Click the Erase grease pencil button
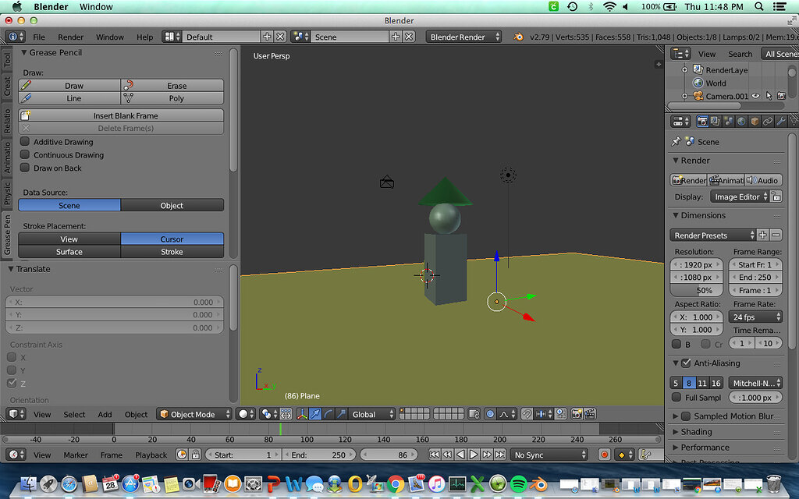This screenshot has height=499, width=799. pos(172,85)
